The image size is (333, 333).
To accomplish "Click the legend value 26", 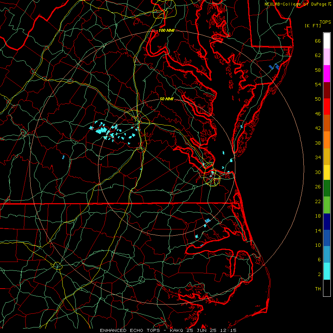I will 318,187.
